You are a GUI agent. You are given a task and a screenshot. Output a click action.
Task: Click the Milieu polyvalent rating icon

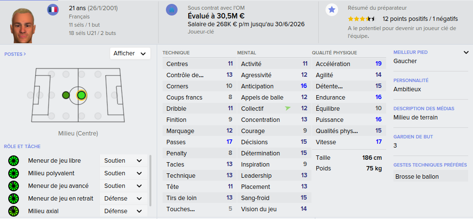[x=14, y=173]
